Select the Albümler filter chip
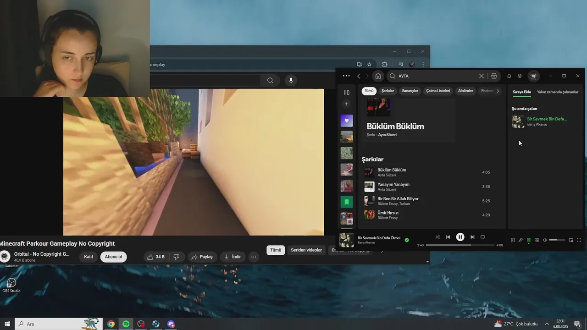 coord(465,91)
